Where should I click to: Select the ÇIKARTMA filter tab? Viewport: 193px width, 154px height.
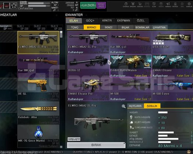pyautogui.click(x=159, y=27)
